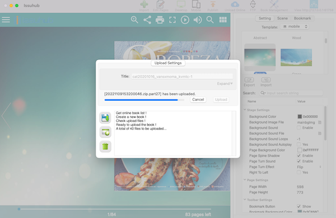Toggle Bookmark Button Show checkbox
Viewport: 336px width, 218px height.
298,206
